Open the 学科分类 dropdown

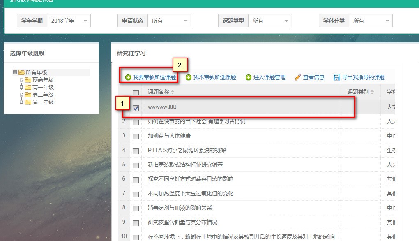[x=371, y=21]
